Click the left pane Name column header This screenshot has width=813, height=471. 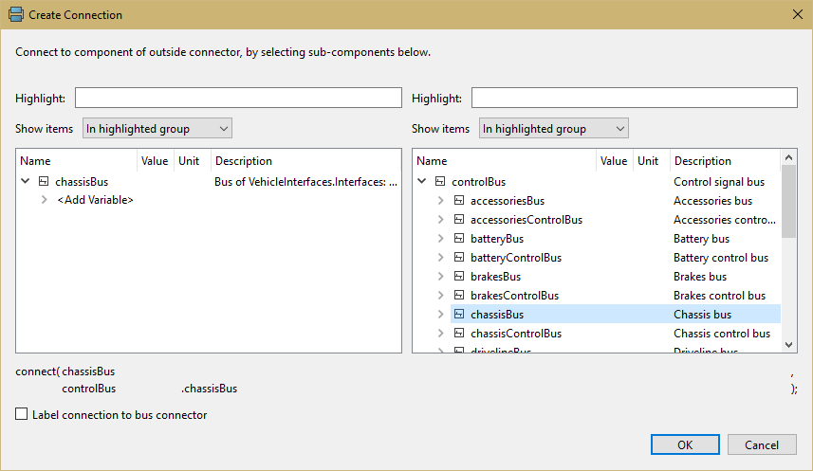[x=76, y=161]
